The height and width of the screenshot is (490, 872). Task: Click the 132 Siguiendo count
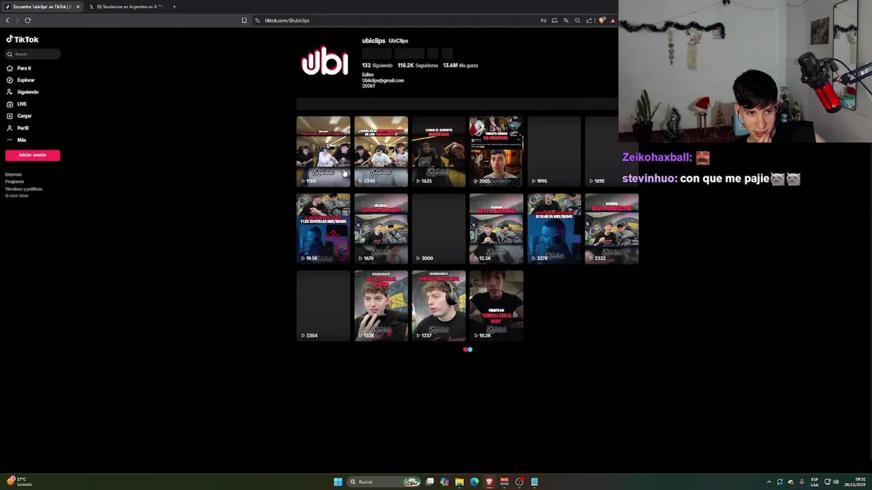point(377,65)
